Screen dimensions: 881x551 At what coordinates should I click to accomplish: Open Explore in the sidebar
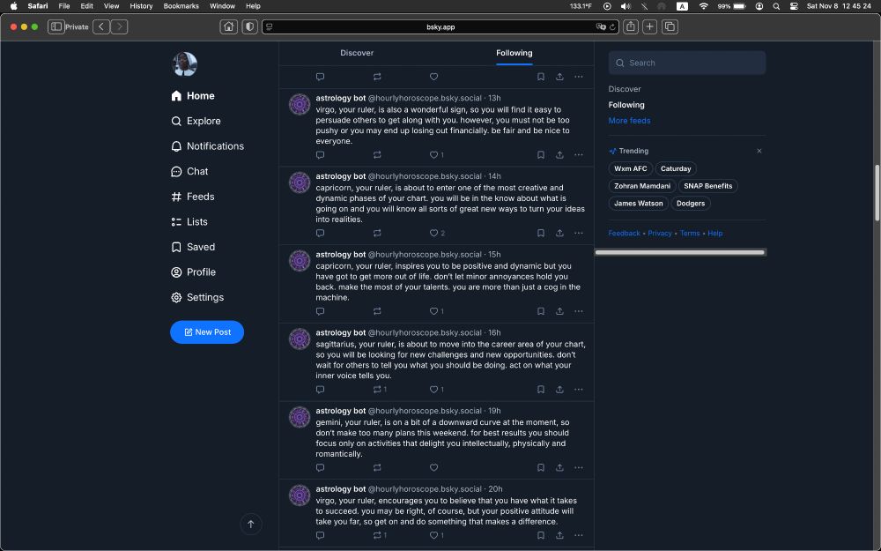click(x=196, y=121)
